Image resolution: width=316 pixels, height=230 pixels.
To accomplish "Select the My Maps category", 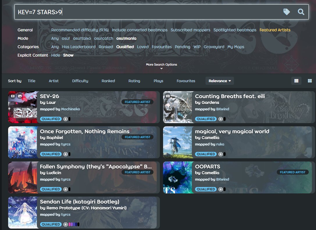I will (x=236, y=47).
